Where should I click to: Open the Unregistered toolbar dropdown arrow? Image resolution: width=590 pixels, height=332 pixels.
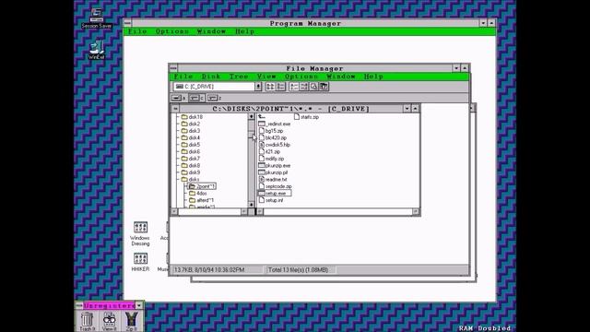click(139, 305)
